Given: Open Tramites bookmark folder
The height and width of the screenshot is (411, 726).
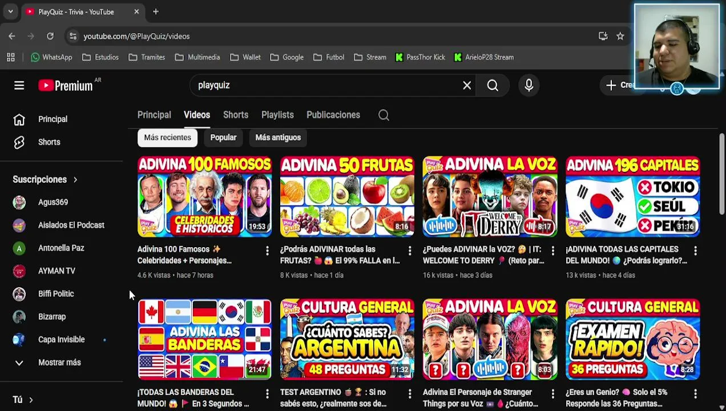Looking at the screenshot, I should coord(147,57).
